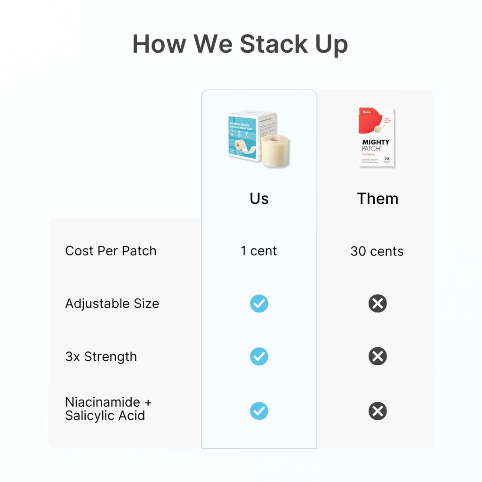Click the red Hero logo on the box

coord(366,112)
